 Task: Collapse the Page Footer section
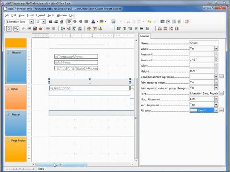coord(8,140)
